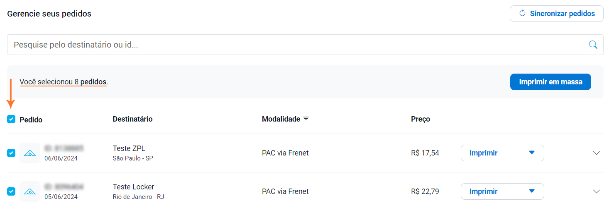Click the Teste ZPL carrier logo
Viewport: 609px width, 208px height.
pos(30,153)
